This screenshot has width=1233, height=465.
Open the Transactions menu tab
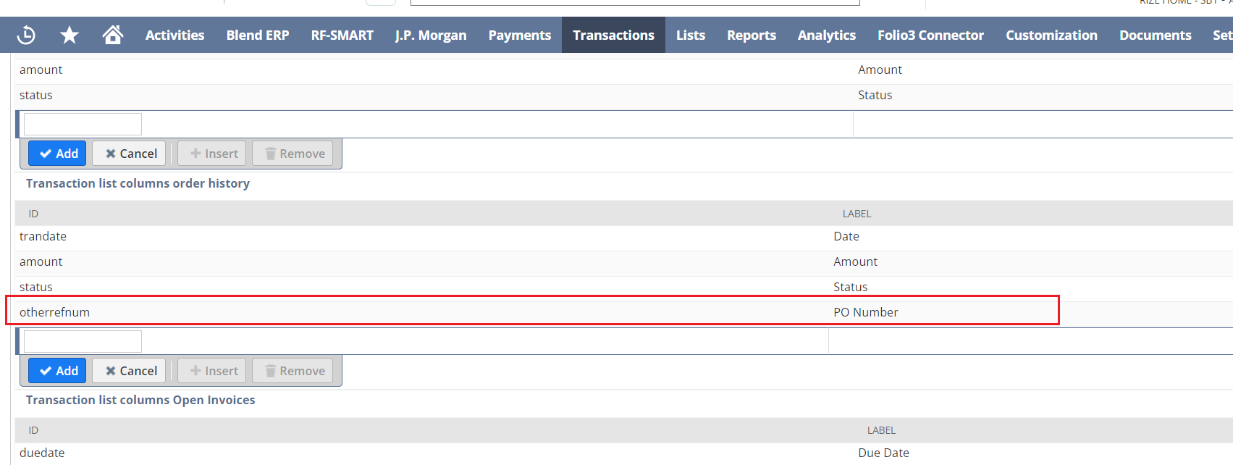click(613, 35)
